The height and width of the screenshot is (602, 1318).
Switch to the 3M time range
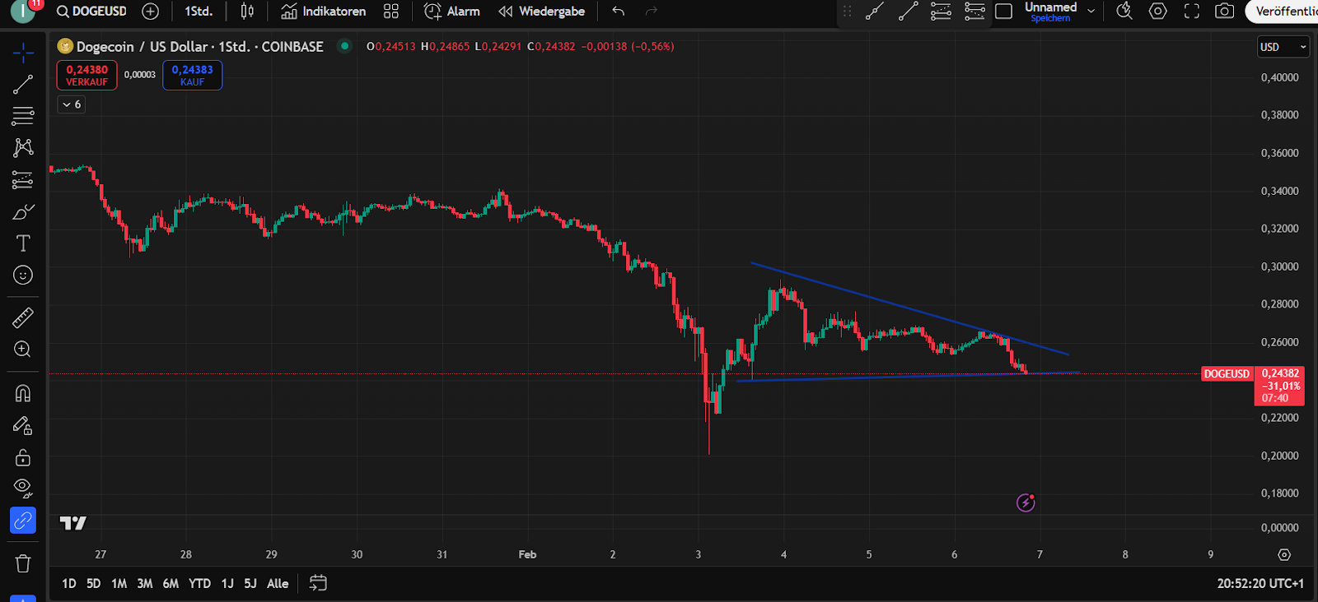click(x=144, y=583)
